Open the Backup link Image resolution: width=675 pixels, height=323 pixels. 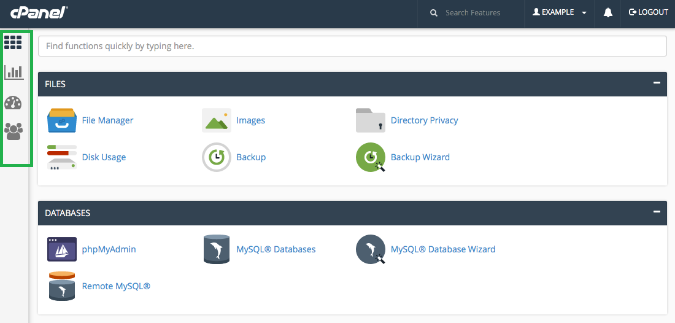251,157
